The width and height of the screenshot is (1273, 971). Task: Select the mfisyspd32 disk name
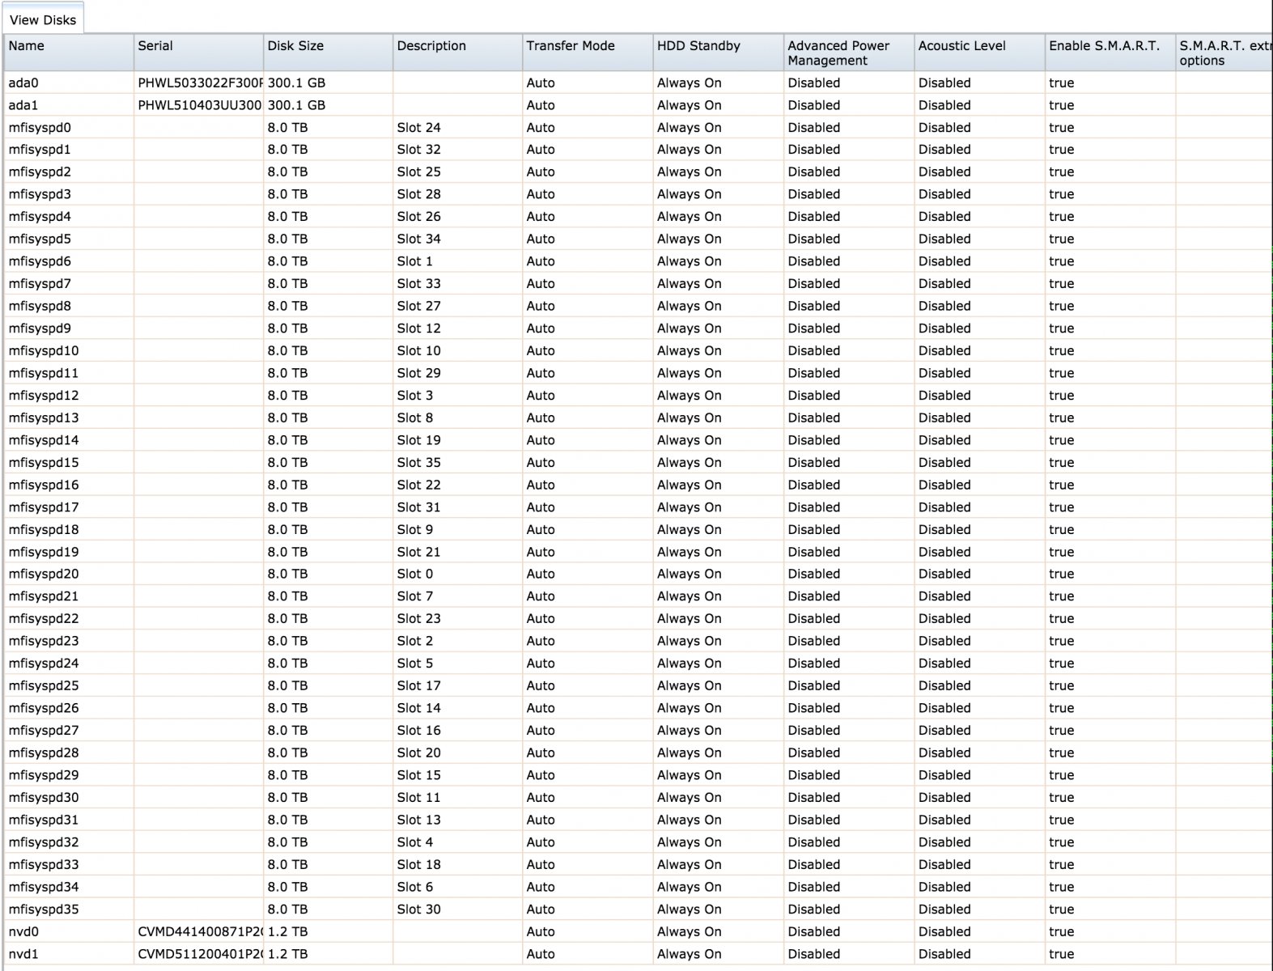(44, 842)
